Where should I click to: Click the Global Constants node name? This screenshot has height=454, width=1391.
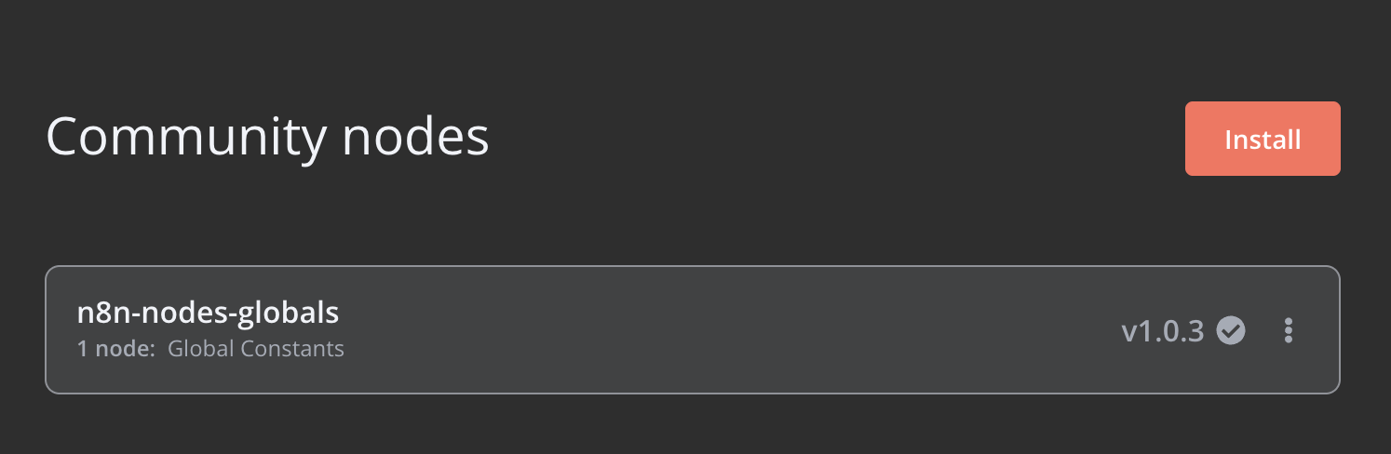pyautogui.click(x=256, y=350)
